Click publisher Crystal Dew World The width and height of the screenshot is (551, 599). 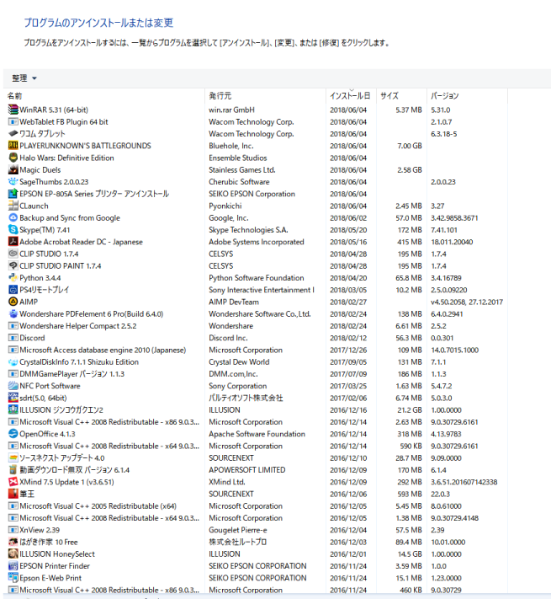pos(239,361)
